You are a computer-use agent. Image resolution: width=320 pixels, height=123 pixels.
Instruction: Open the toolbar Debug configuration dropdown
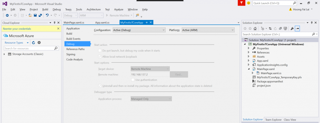pos(70,15)
